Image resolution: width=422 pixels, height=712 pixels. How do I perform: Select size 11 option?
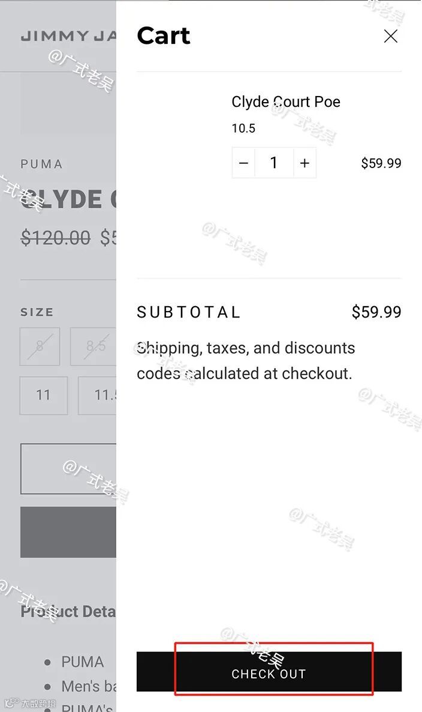(x=43, y=395)
